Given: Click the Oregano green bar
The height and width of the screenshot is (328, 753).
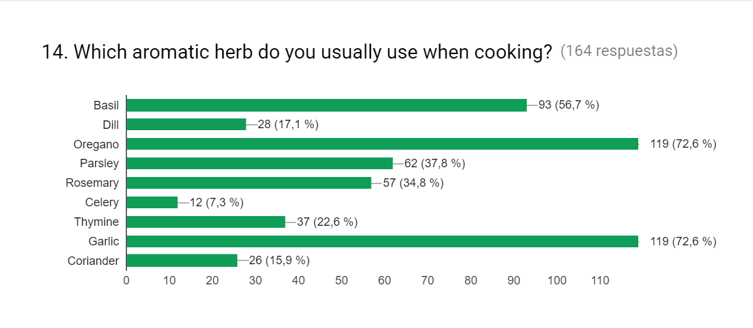Looking at the screenshot, I should [x=382, y=144].
